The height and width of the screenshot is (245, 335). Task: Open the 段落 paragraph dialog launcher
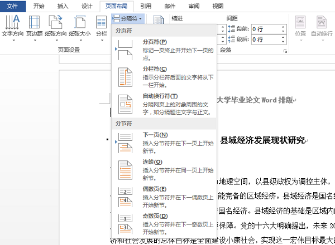click(x=285, y=51)
